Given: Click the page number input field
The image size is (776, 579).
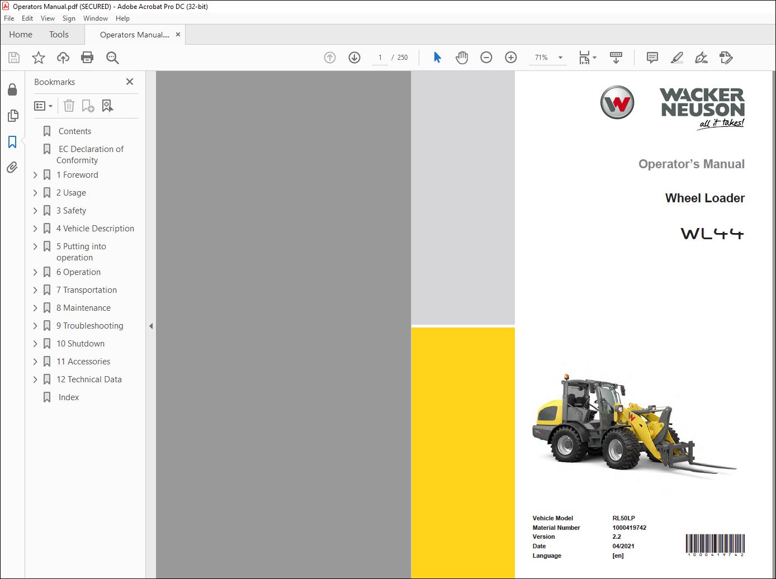Looking at the screenshot, I should (x=380, y=58).
